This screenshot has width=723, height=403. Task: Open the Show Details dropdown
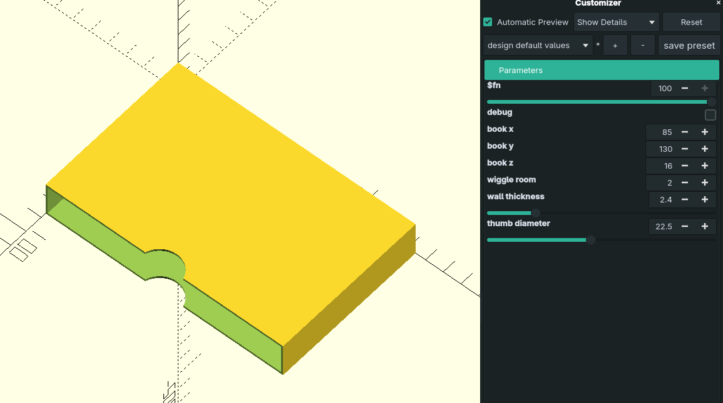pyautogui.click(x=616, y=22)
